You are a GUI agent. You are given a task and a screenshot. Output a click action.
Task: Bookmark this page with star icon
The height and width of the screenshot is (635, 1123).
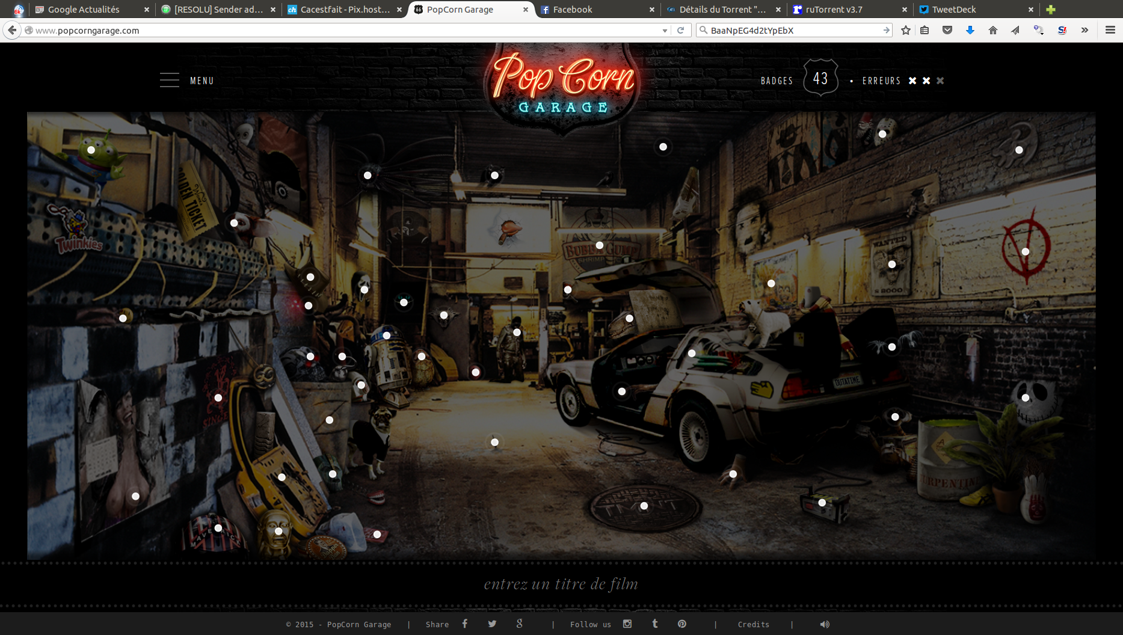tap(906, 30)
